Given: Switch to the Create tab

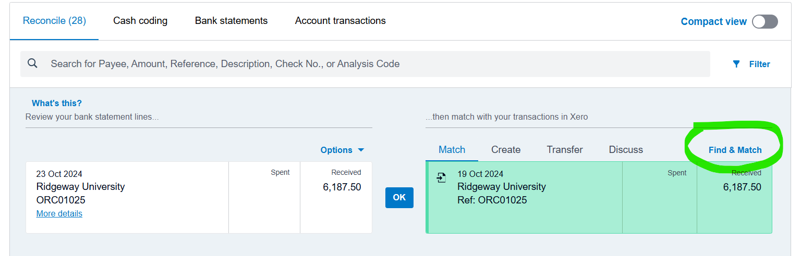Looking at the screenshot, I should point(506,150).
